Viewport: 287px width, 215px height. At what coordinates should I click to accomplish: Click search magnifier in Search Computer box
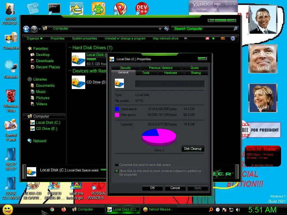[x=235, y=29]
